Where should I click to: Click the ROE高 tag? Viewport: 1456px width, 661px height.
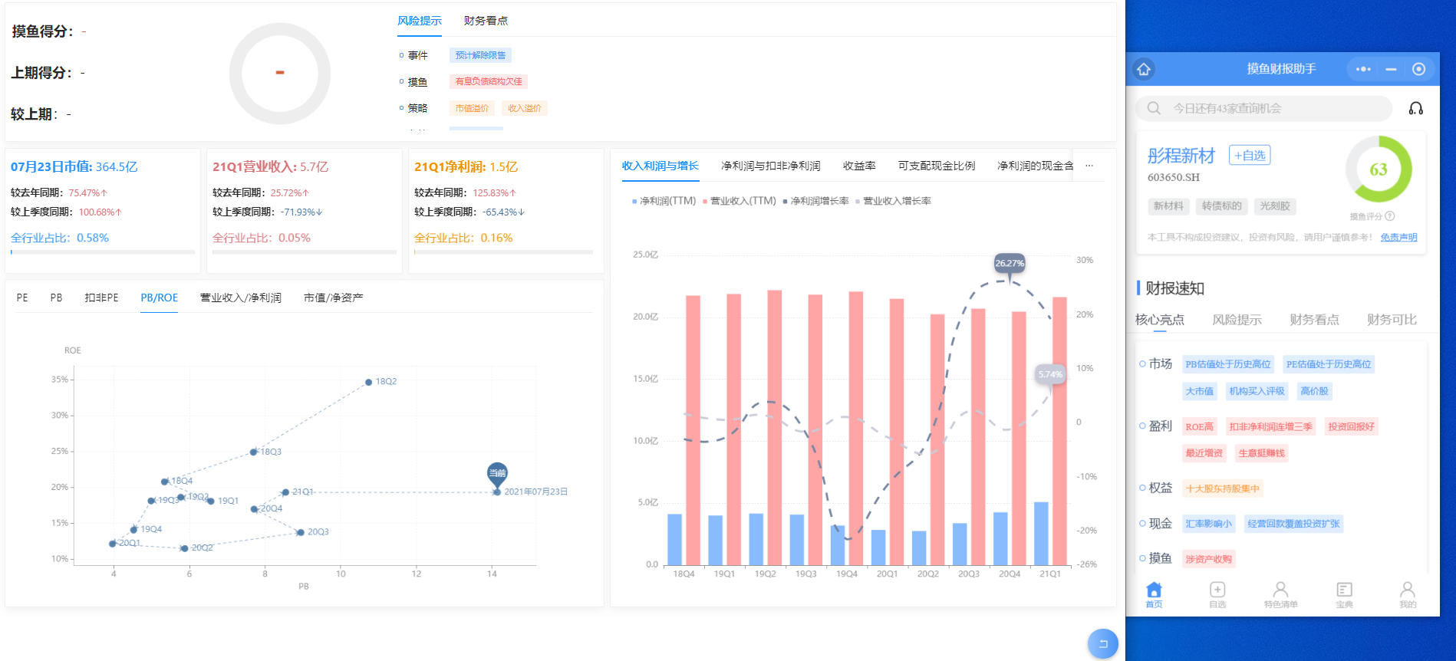(x=1199, y=427)
